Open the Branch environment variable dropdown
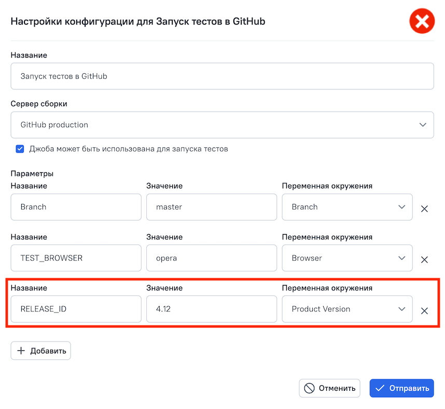The height and width of the screenshot is (409, 445). click(x=347, y=207)
